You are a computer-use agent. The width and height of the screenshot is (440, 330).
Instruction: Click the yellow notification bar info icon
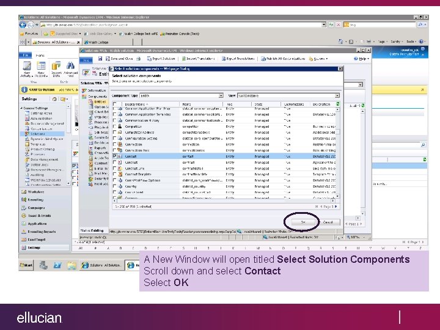pyautogui.click(x=24, y=90)
